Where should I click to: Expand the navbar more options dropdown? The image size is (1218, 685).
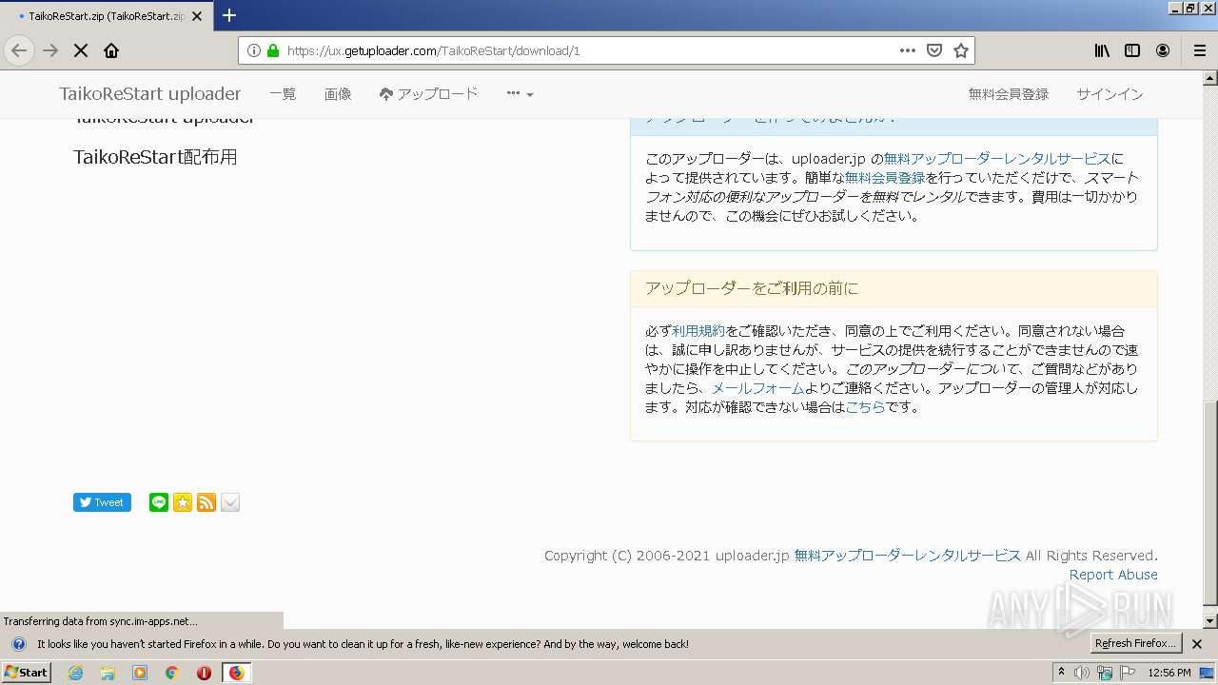(520, 94)
